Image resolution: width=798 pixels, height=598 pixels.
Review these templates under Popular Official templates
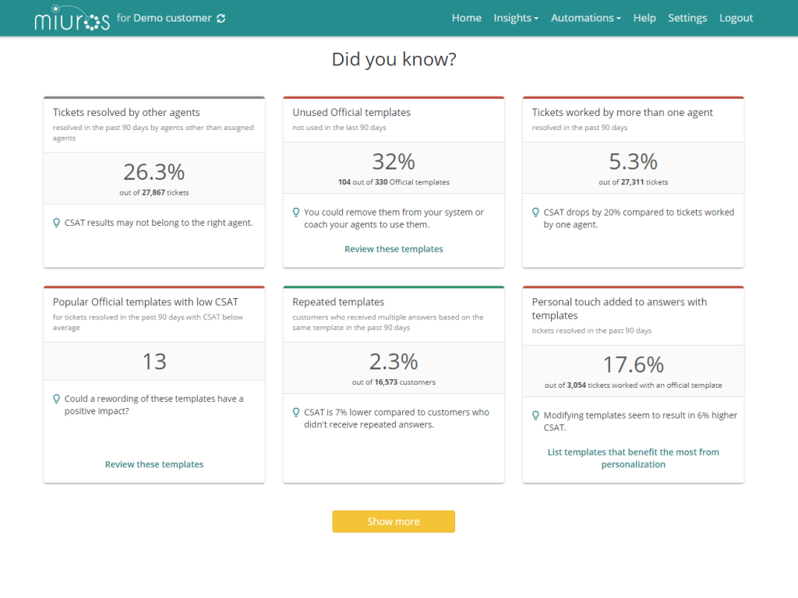154,464
